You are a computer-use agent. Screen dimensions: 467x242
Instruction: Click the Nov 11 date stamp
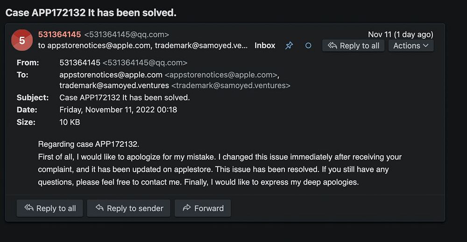(400, 35)
